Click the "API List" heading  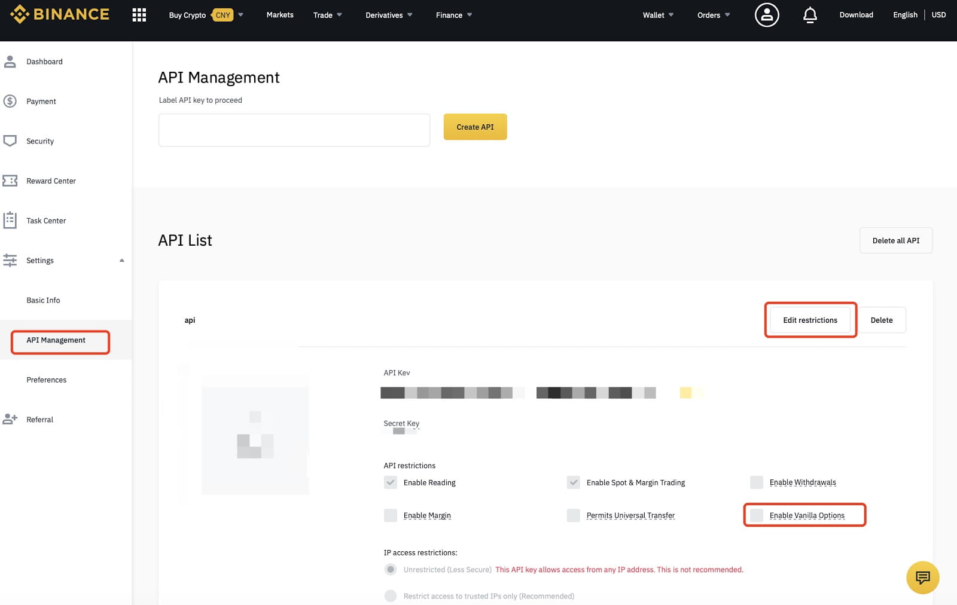[x=185, y=240]
